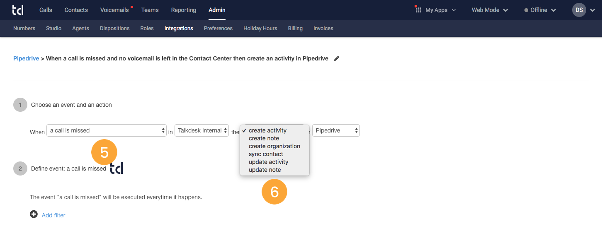Screen dimensions: 602x231
Task: Select 'create note' option
Action: click(x=274, y=138)
